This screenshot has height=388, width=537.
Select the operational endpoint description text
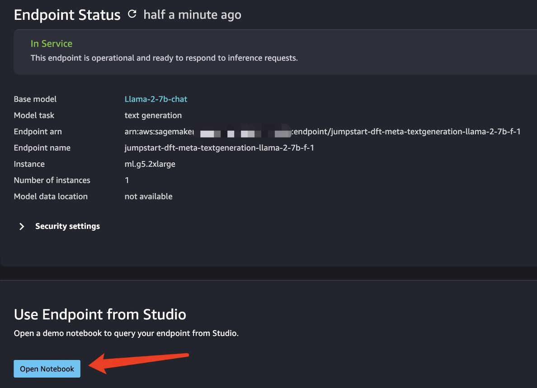click(x=164, y=58)
